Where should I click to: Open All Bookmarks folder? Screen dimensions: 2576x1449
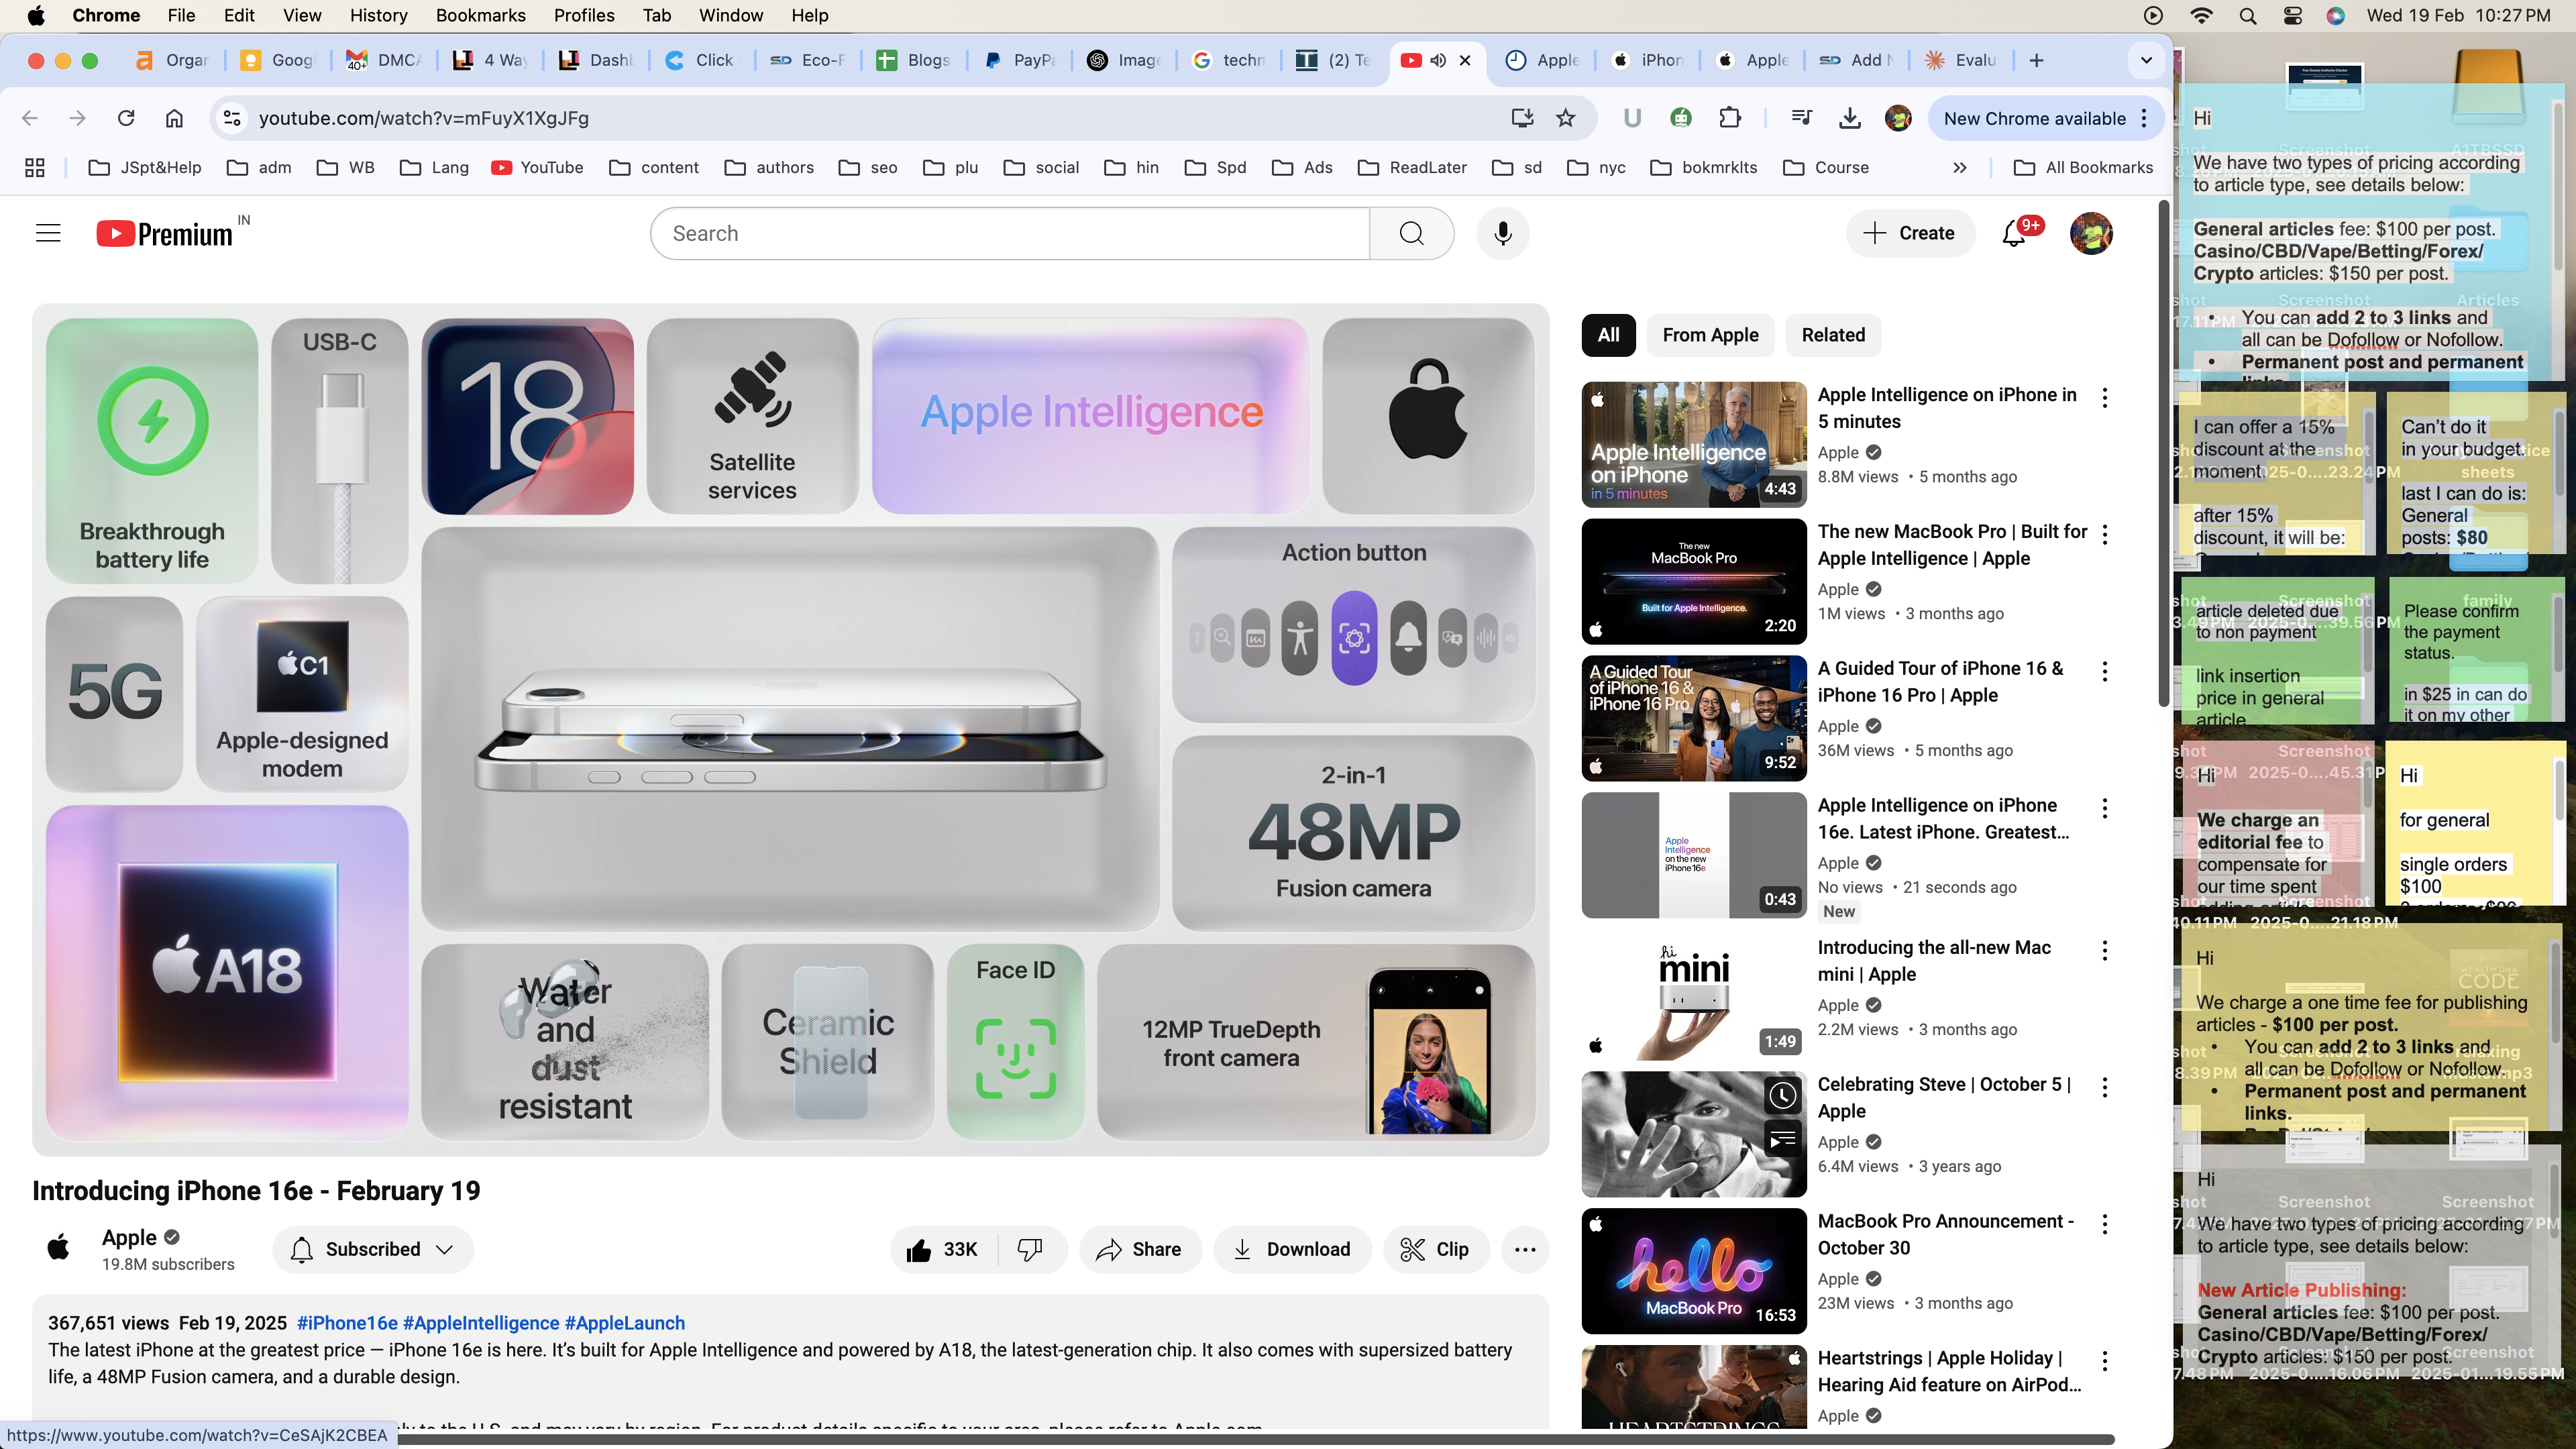[x=2083, y=167]
